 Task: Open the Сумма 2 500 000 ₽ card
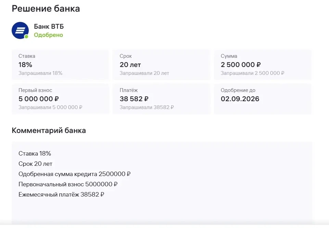[x=263, y=65]
